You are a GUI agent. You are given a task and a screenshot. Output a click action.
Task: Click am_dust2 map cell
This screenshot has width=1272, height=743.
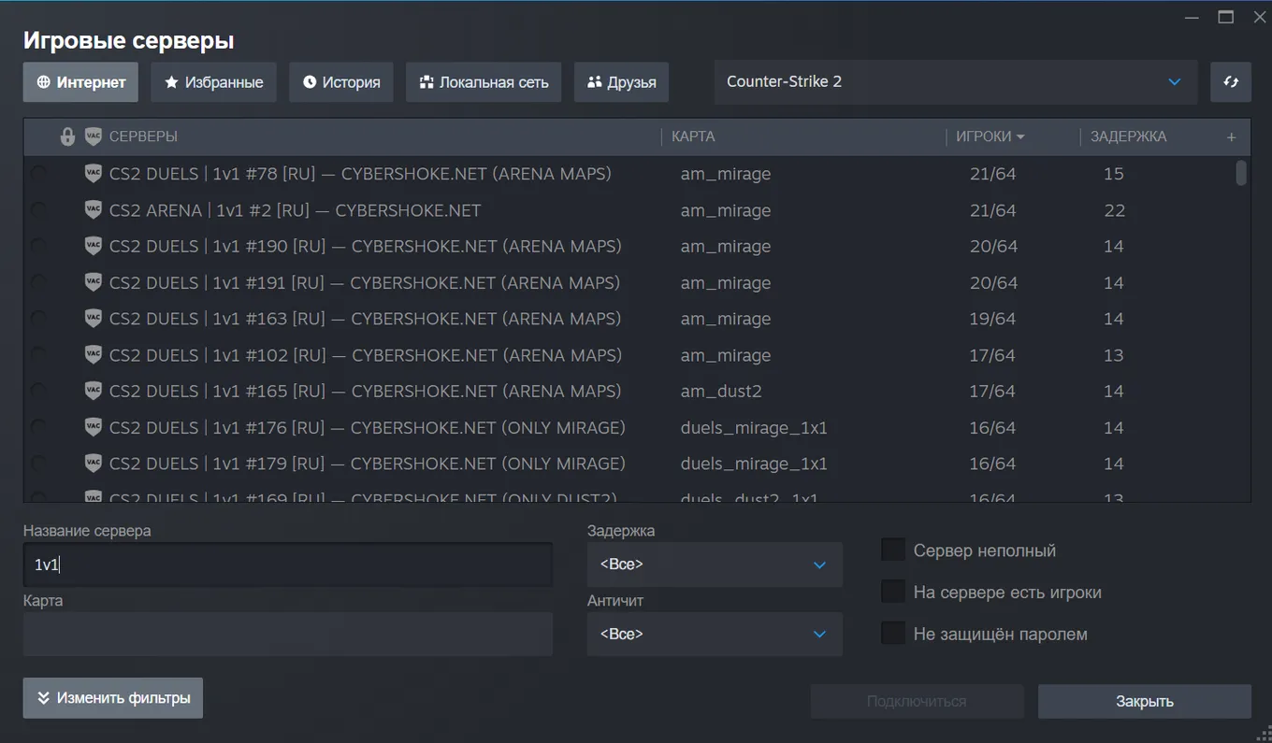point(721,391)
